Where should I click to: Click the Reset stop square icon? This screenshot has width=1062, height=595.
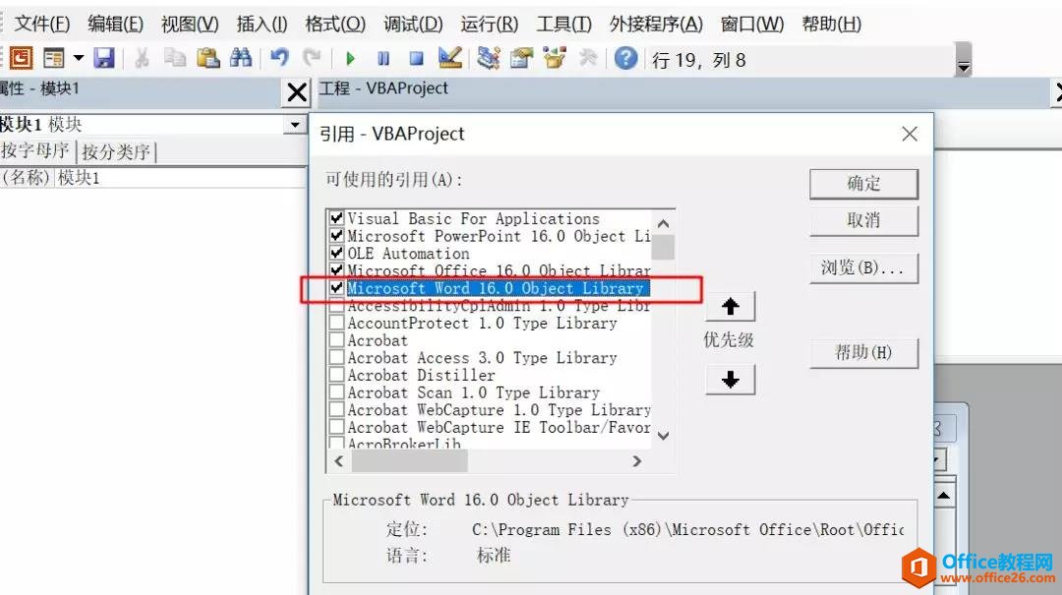417,59
